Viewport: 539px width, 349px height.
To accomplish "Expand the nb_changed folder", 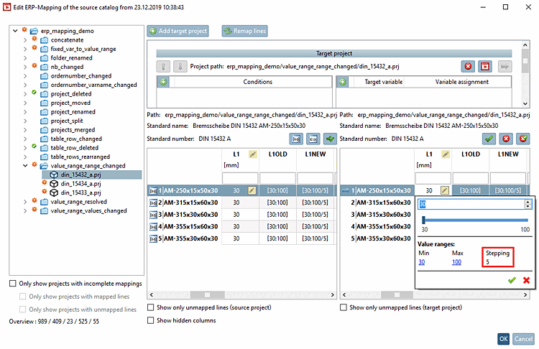I will (x=25, y=67).
